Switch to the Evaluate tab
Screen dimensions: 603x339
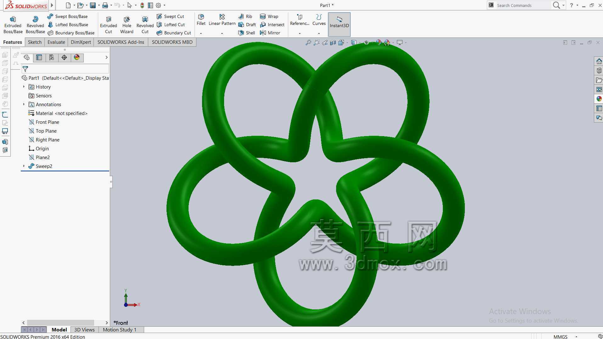pos(56,42)
